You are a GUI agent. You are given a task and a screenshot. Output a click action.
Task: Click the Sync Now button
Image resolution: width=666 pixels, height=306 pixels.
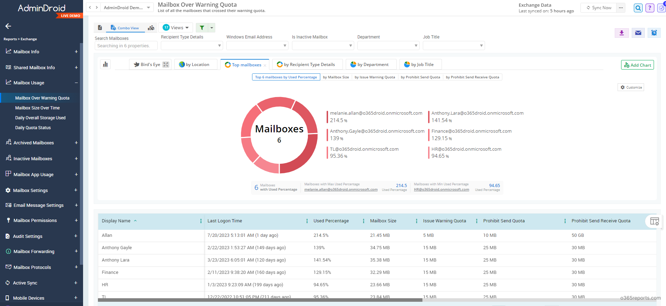pos(599,8)
